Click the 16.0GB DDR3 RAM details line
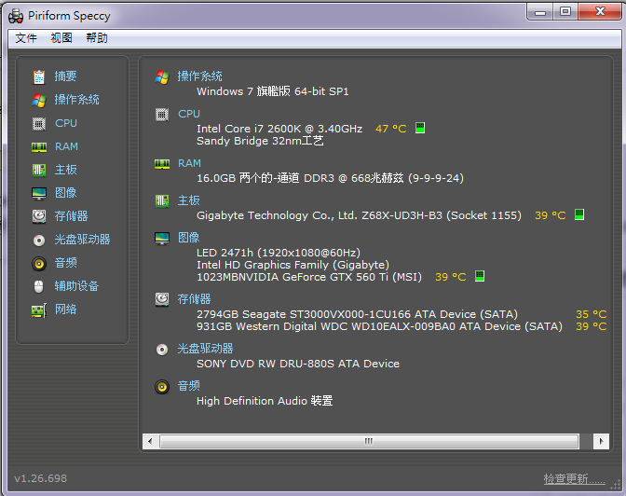This screenshot has height=496, width=626. pyautogui.click(x=330, y=178)
